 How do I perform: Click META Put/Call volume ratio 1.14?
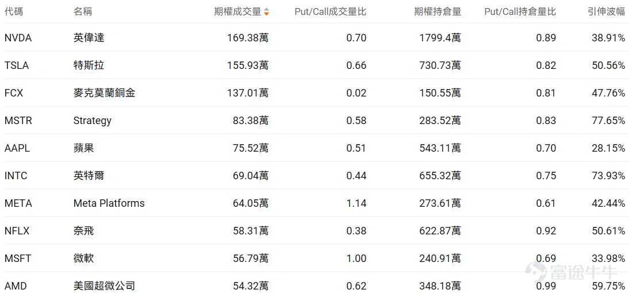point(356,203)
